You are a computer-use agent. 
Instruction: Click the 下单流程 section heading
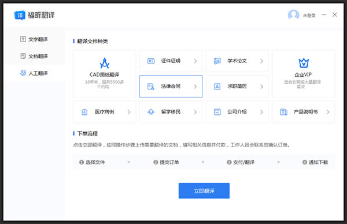point(87,133)
